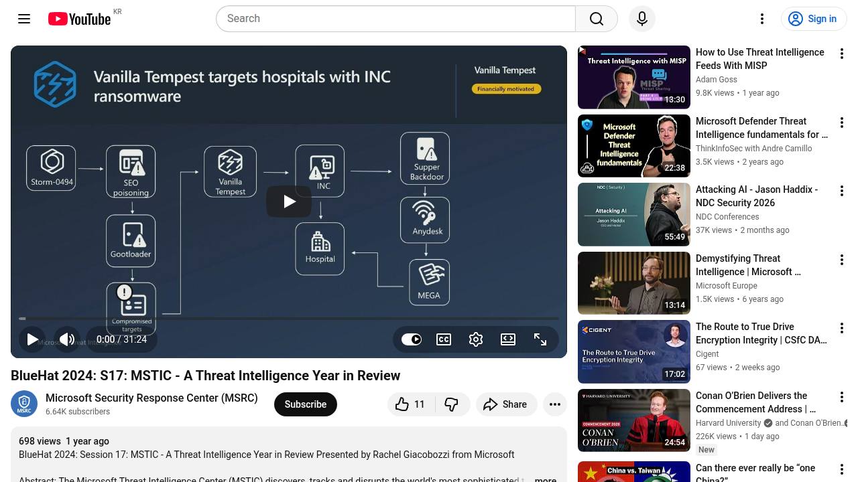The height and width of the screenshot is (482, 858).
Task: Mute the video volume
Action: click(x=67, y=339)
